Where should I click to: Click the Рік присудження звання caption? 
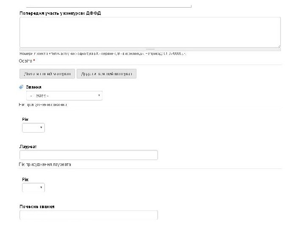[43, 104]
